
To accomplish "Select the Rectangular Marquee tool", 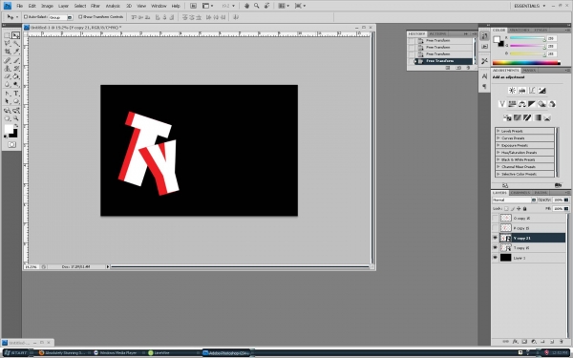I will tap(7, 35).
